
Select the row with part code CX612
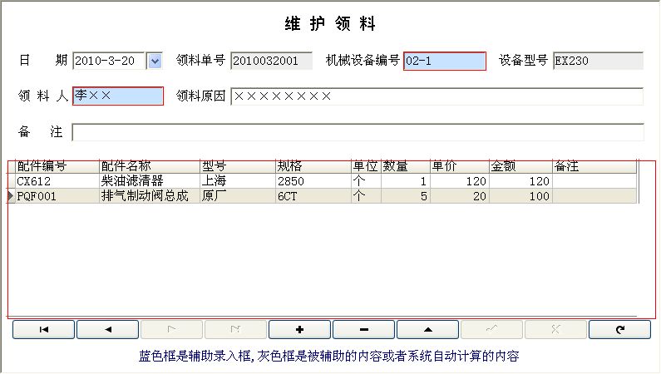[x=56, y=181]
